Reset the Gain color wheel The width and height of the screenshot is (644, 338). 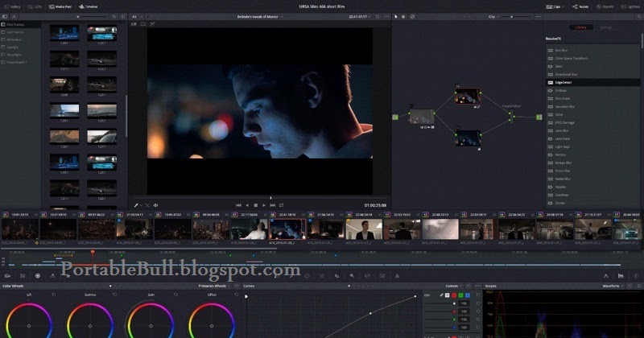(x=175, y=295)
